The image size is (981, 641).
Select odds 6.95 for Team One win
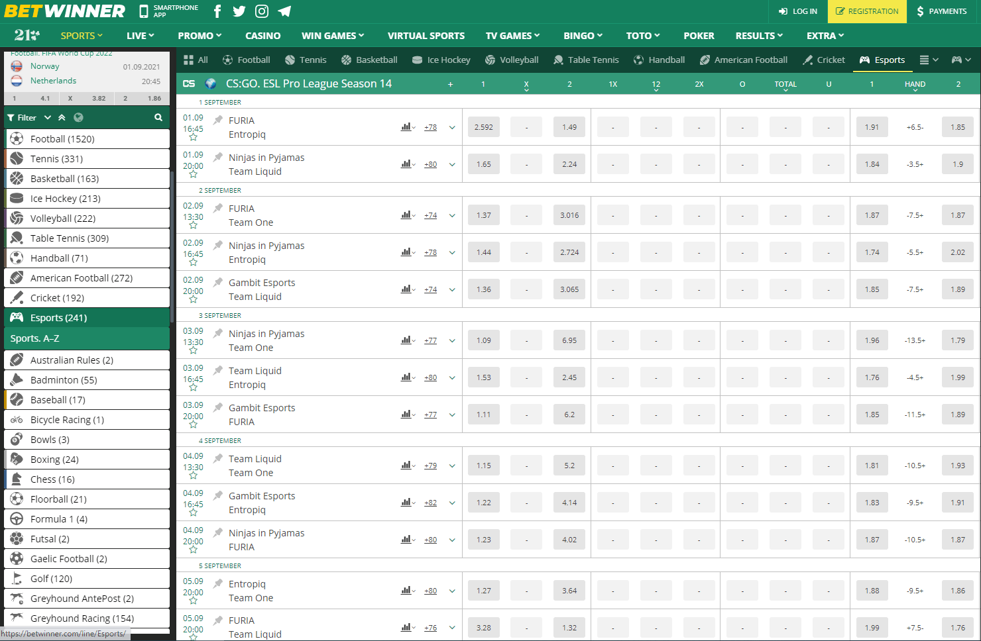[x=569, y=340]
